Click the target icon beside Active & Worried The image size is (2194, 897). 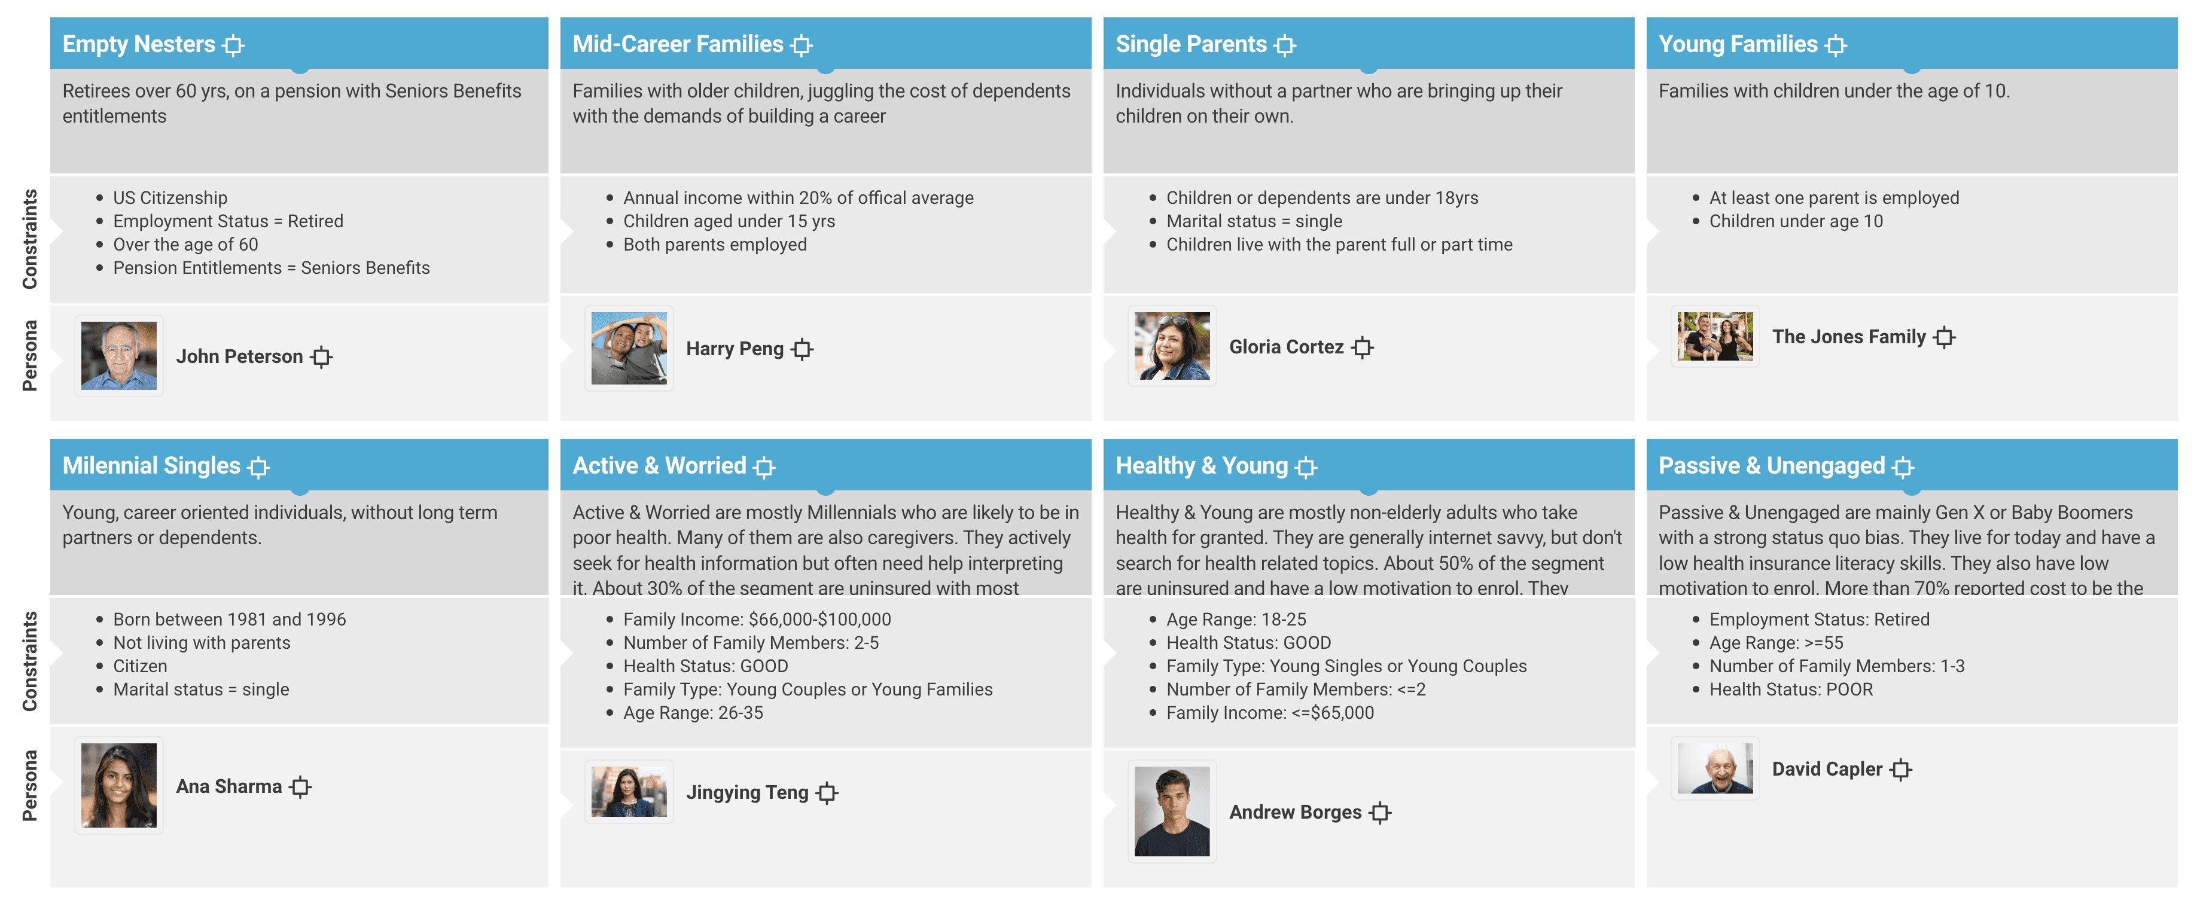click(765, 467)
